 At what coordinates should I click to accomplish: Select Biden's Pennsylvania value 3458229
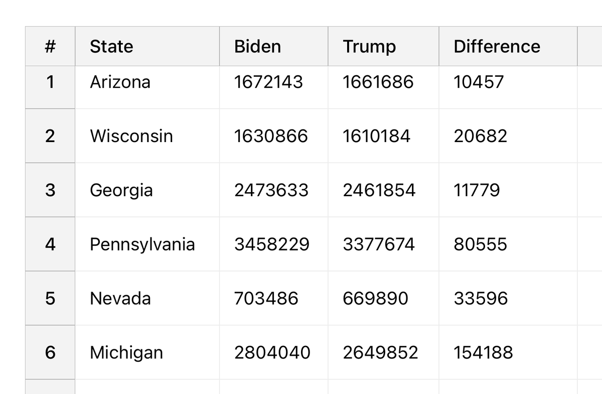[x=272, y=244]
